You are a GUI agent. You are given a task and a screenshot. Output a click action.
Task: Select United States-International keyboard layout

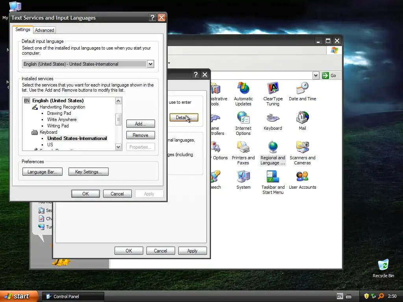coord(77,138)
